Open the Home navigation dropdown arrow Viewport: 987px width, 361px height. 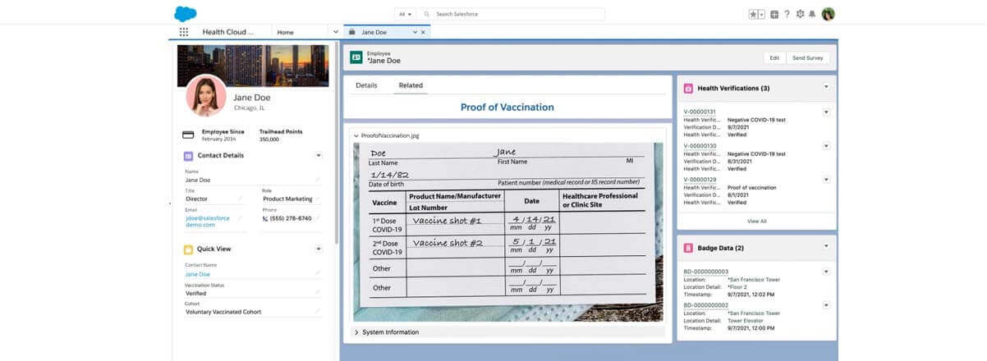coord(335,32)
